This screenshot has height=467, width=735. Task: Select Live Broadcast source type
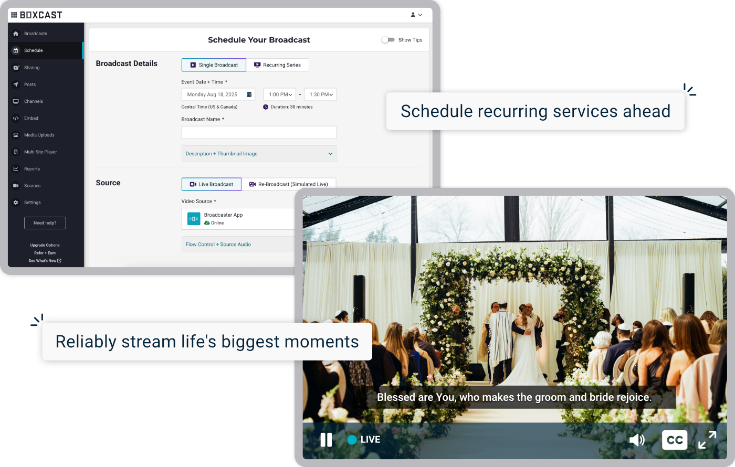click(x=212, y=184)
